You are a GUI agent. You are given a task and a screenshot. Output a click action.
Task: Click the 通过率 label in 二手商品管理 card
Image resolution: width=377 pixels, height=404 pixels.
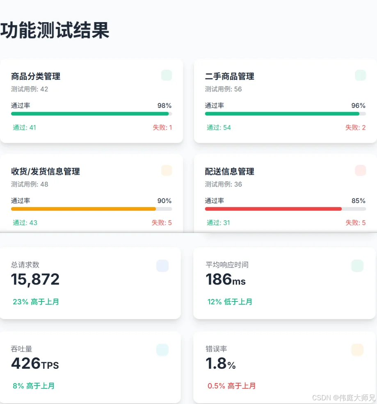(x=215, y=105)
